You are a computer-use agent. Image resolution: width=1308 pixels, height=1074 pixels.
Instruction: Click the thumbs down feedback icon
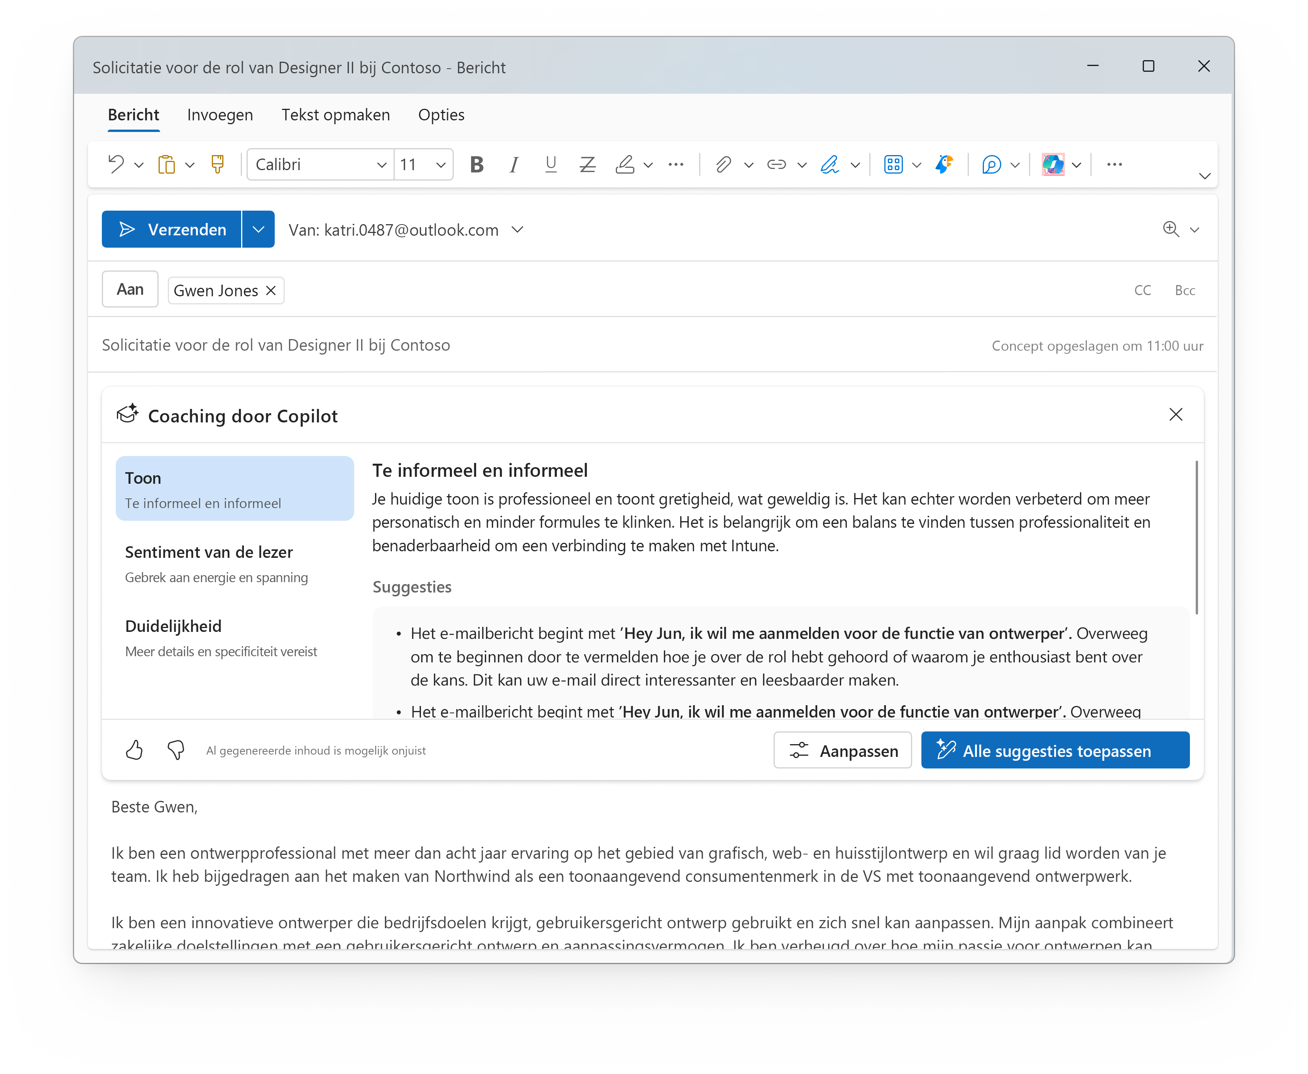pos(176,750)
